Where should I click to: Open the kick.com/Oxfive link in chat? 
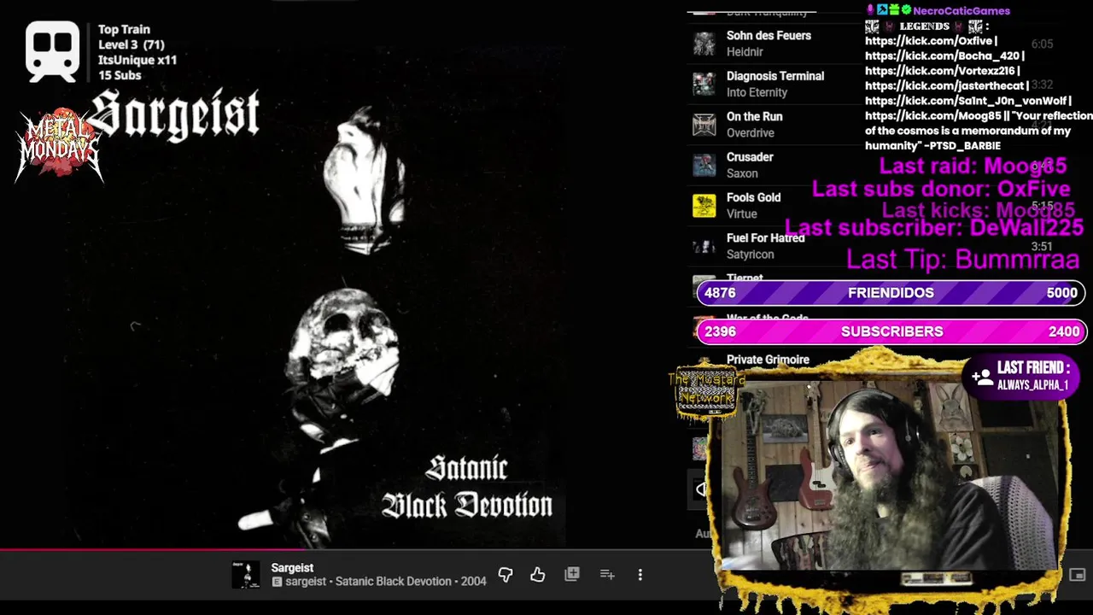pos(928,41)
